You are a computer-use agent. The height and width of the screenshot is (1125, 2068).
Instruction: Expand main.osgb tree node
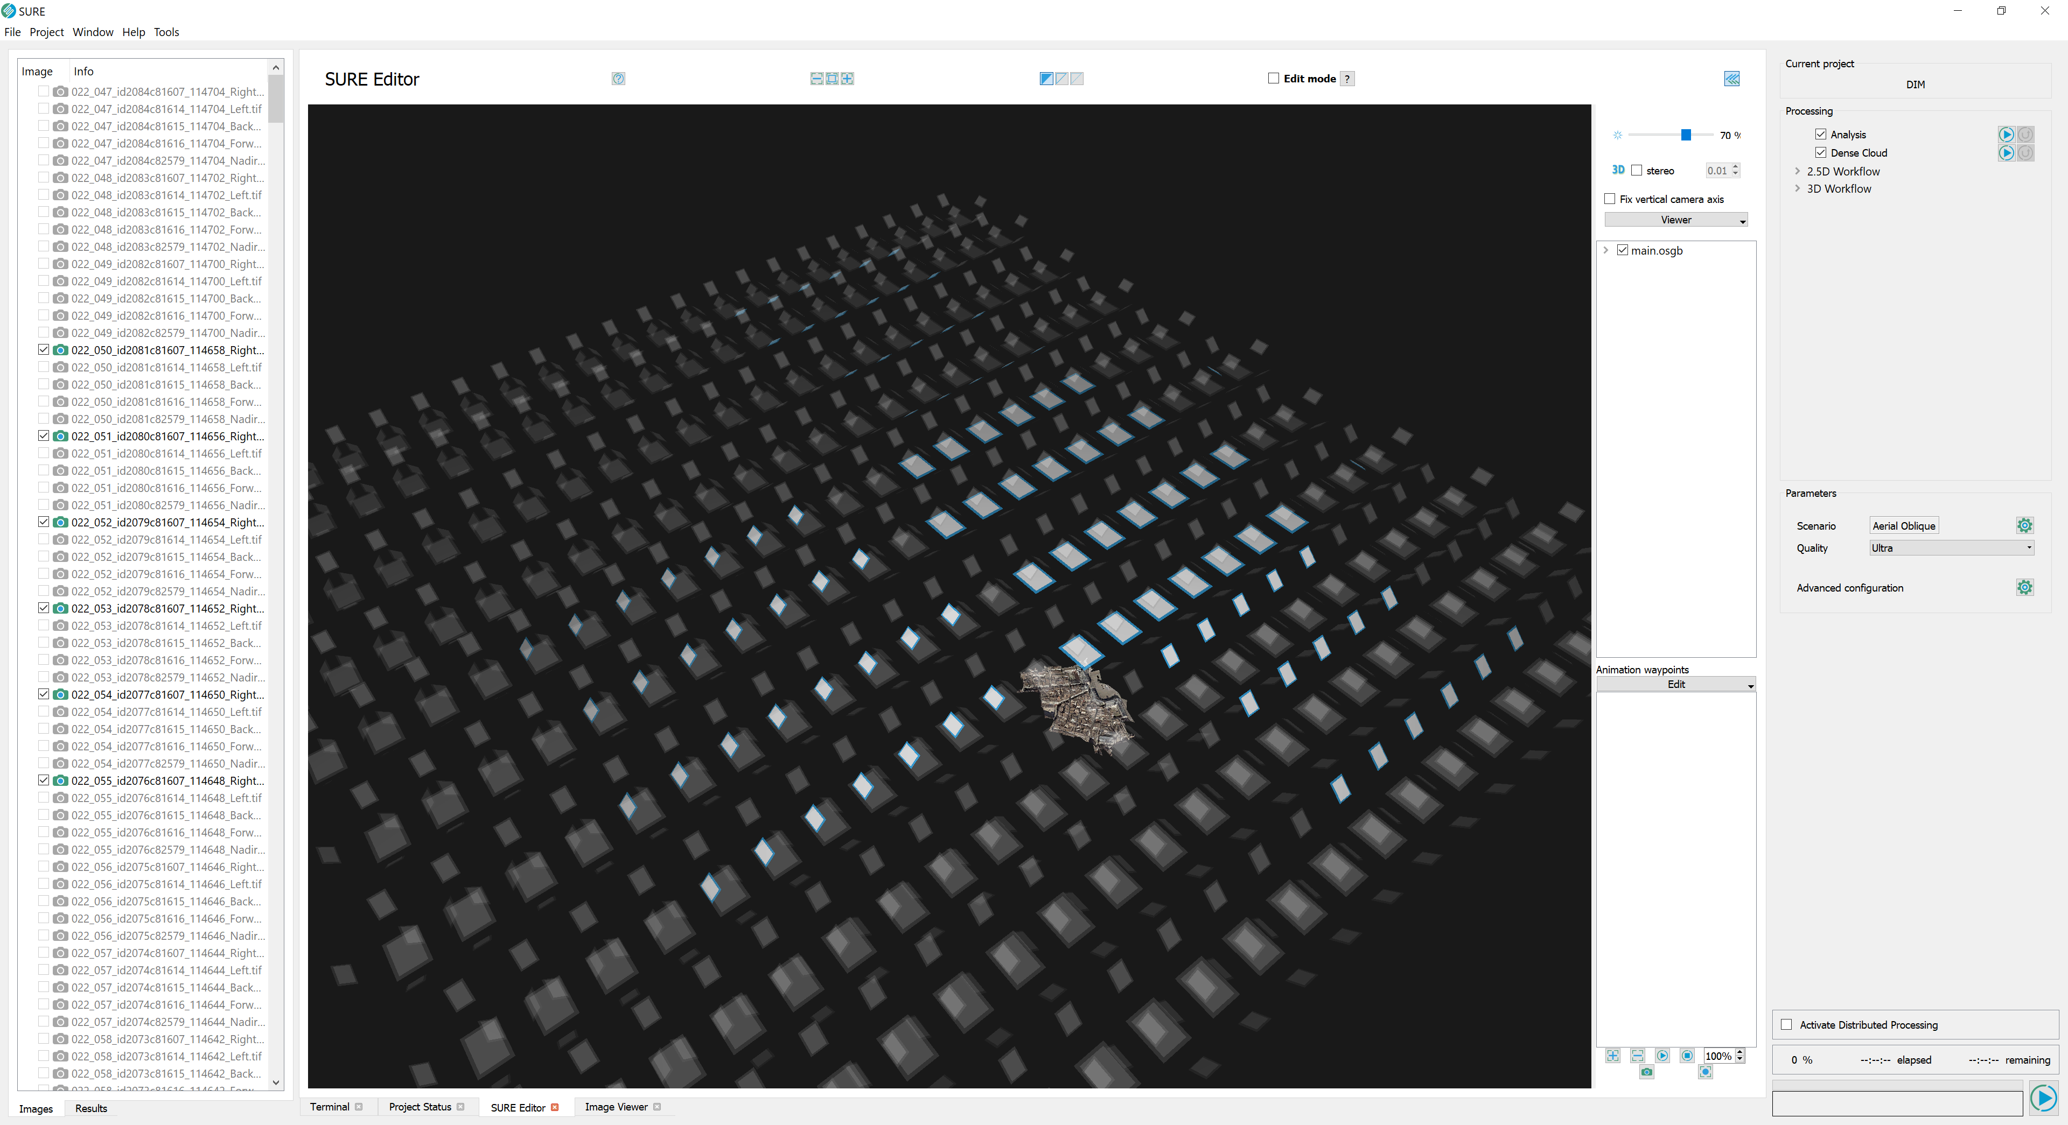1605,250
